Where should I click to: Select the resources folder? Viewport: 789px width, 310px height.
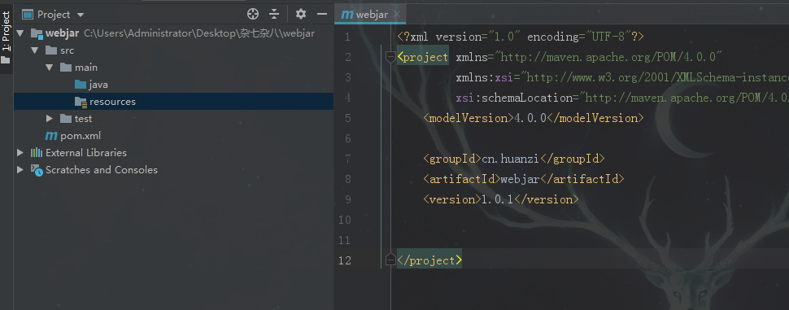point(173,102)
